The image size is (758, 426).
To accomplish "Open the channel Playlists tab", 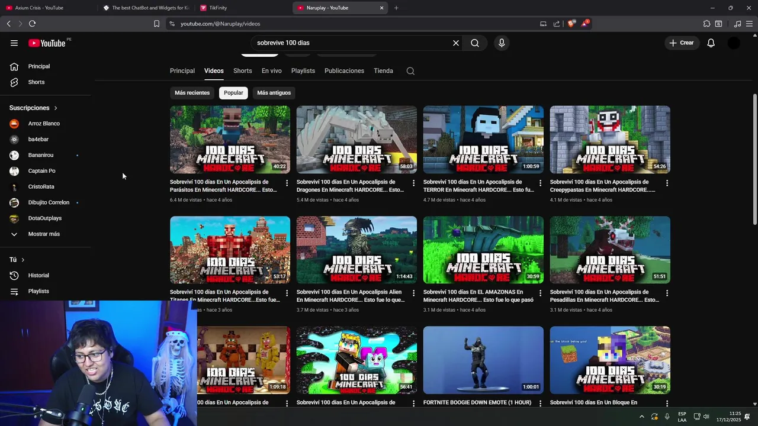I will [303, 71].
